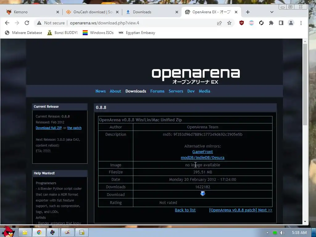Open Chrome from the taskbar
Screen dimensions: 316x237
pos(39,233)
